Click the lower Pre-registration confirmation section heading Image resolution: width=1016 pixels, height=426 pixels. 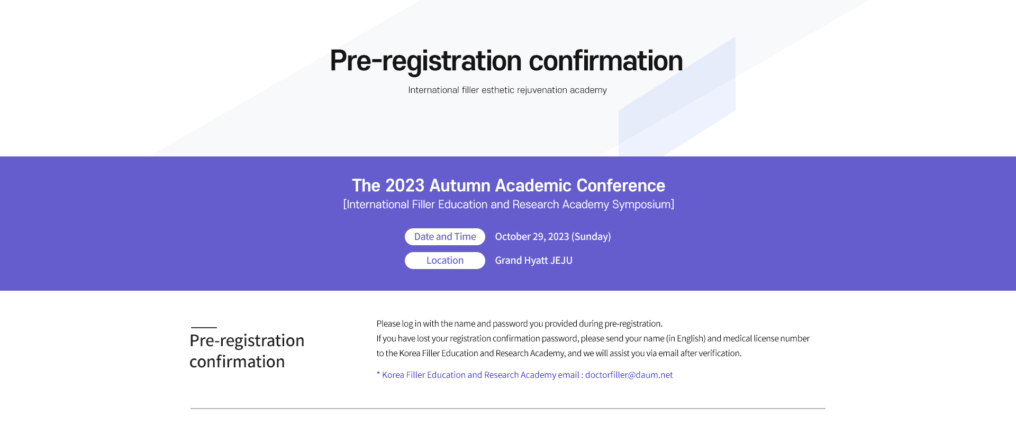[247, 351]
